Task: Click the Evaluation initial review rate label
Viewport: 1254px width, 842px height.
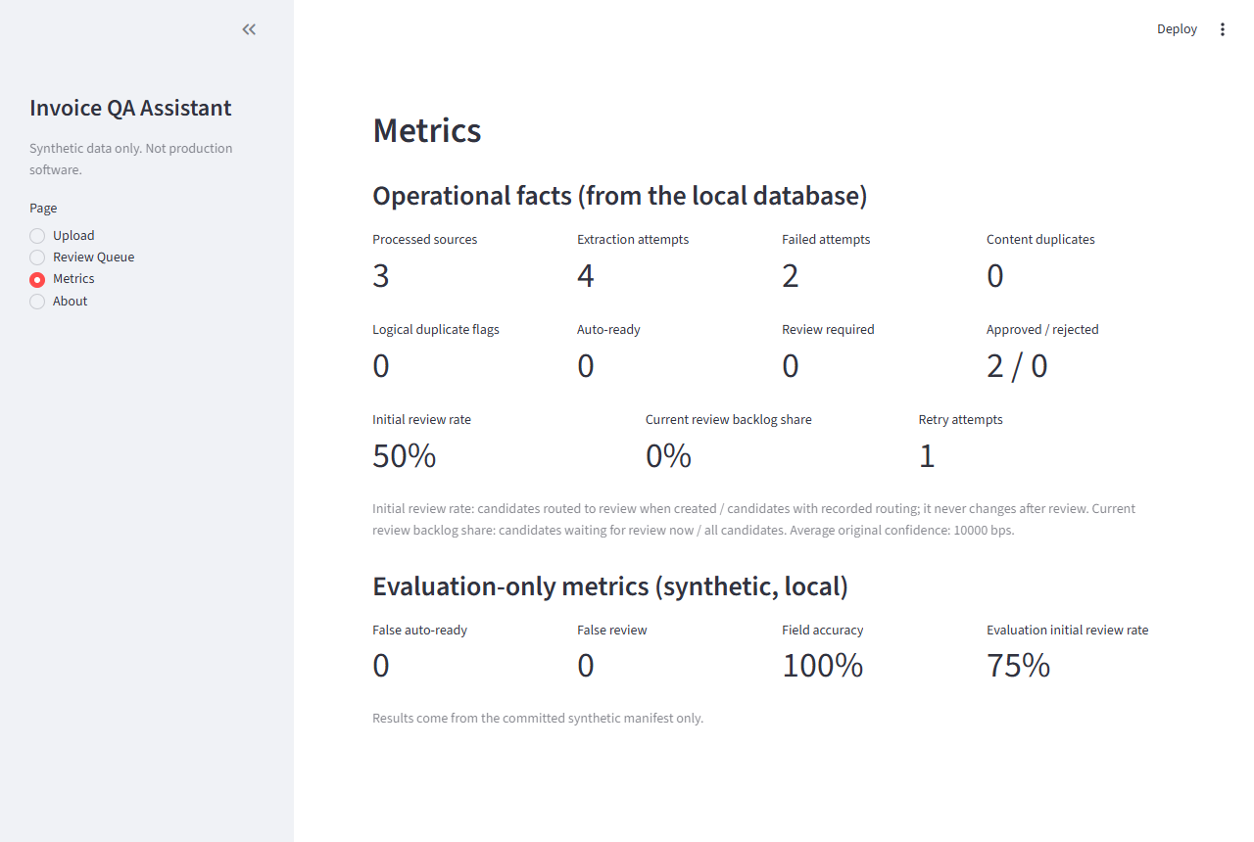Action: tap(1068, 631)
